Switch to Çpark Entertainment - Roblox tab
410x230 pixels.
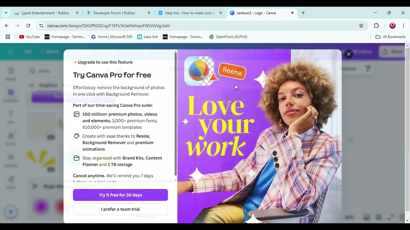[x=45, y=13]
